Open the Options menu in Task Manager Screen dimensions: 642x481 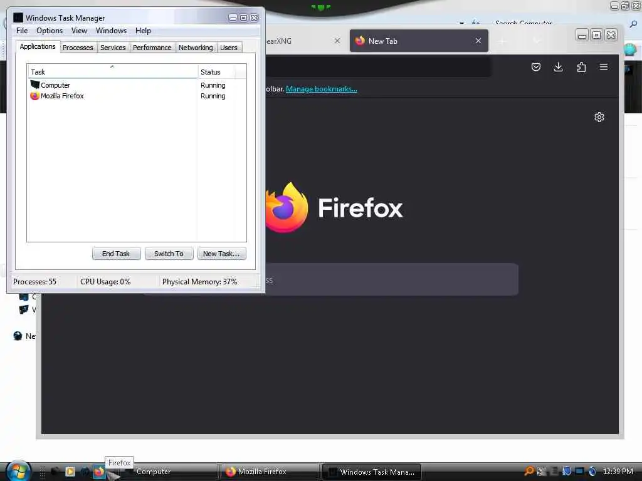(x=49, y=31)
